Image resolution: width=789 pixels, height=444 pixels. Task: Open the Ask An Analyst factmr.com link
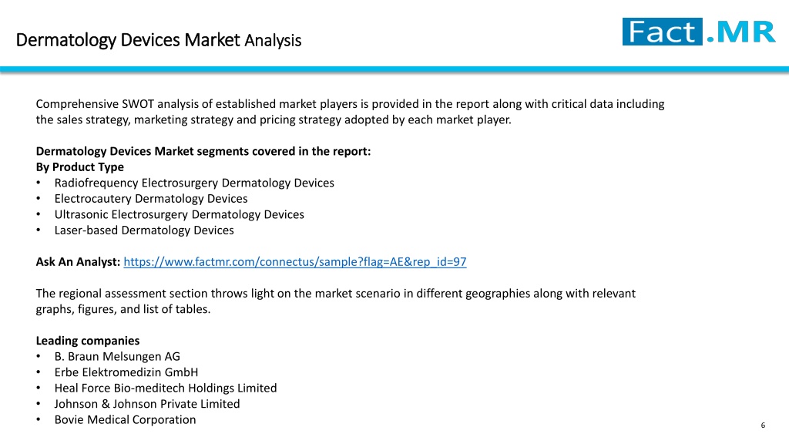[x=295, y=262]
